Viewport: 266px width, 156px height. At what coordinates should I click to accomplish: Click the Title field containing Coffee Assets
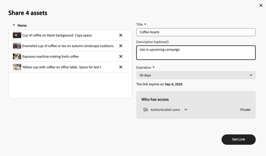[x=196, y=32]
